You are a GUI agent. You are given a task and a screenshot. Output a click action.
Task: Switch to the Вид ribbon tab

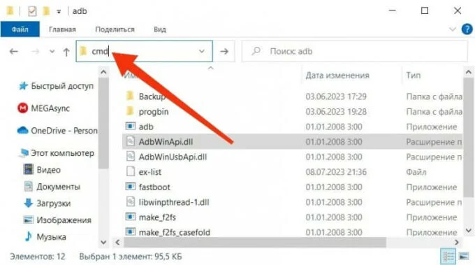(x=160, y=29)
